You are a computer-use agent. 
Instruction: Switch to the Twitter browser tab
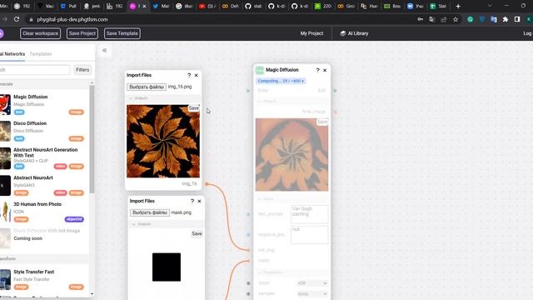click(161, 6)
